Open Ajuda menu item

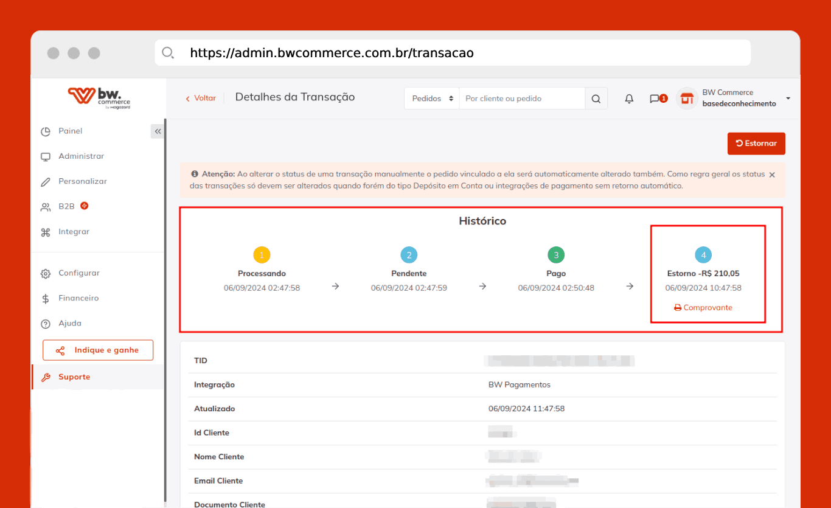[70, 324]
